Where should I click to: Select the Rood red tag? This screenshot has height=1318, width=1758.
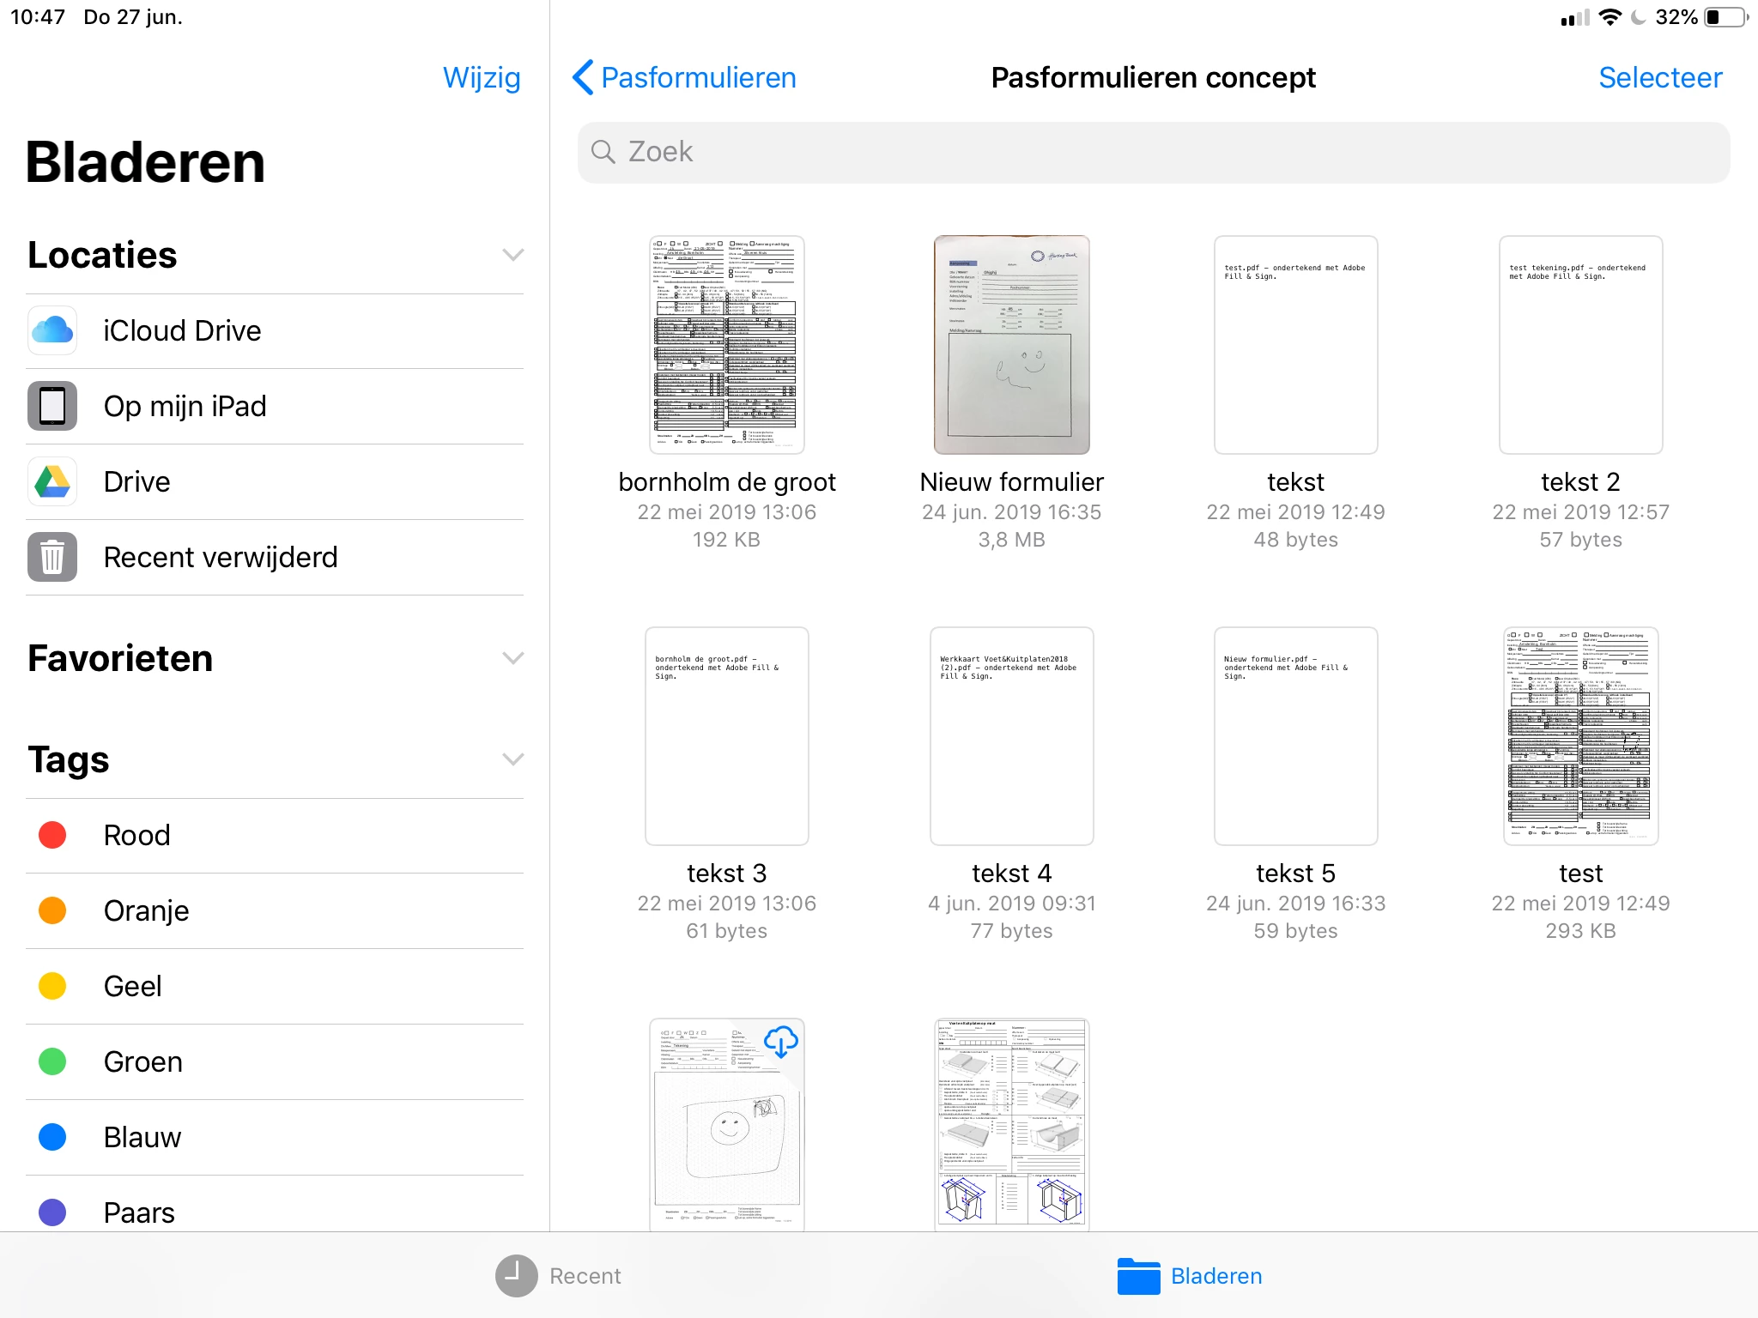pyautogui.click(x=137, y=835)
